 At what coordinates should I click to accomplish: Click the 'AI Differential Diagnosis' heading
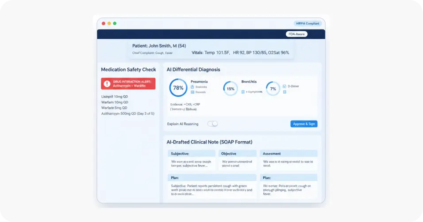coord(193,69)
